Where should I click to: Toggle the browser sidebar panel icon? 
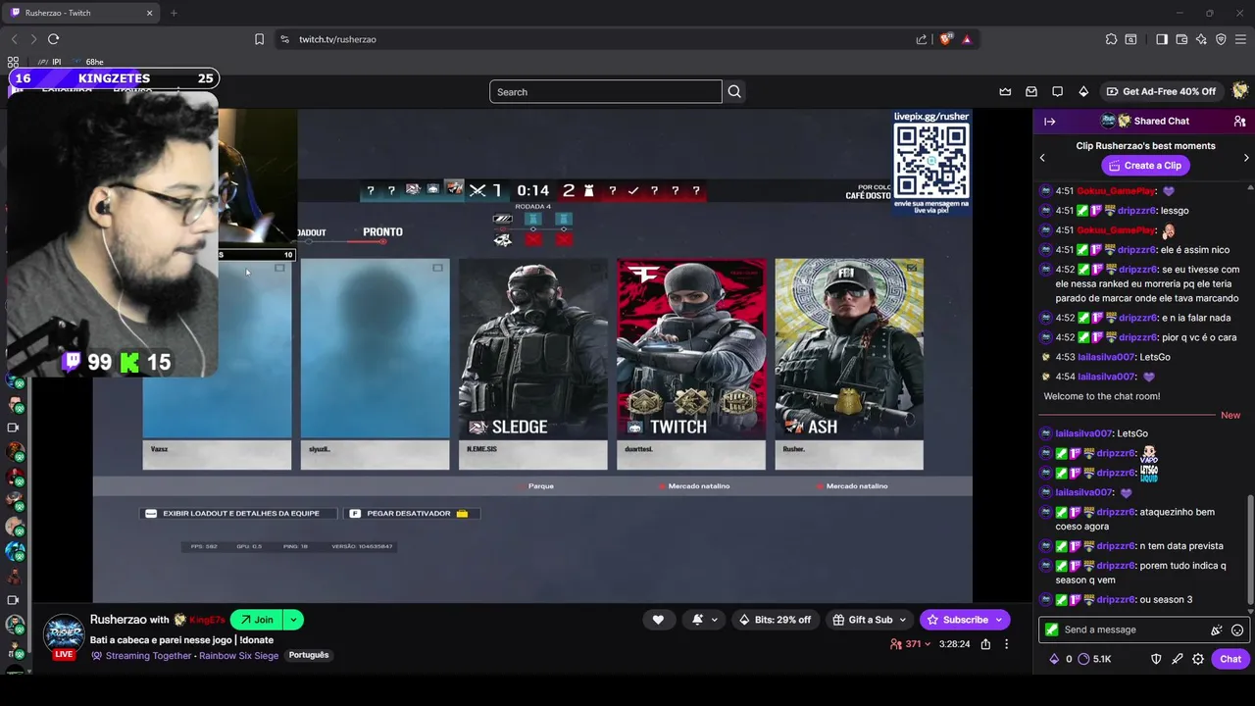pos(1162,39)
